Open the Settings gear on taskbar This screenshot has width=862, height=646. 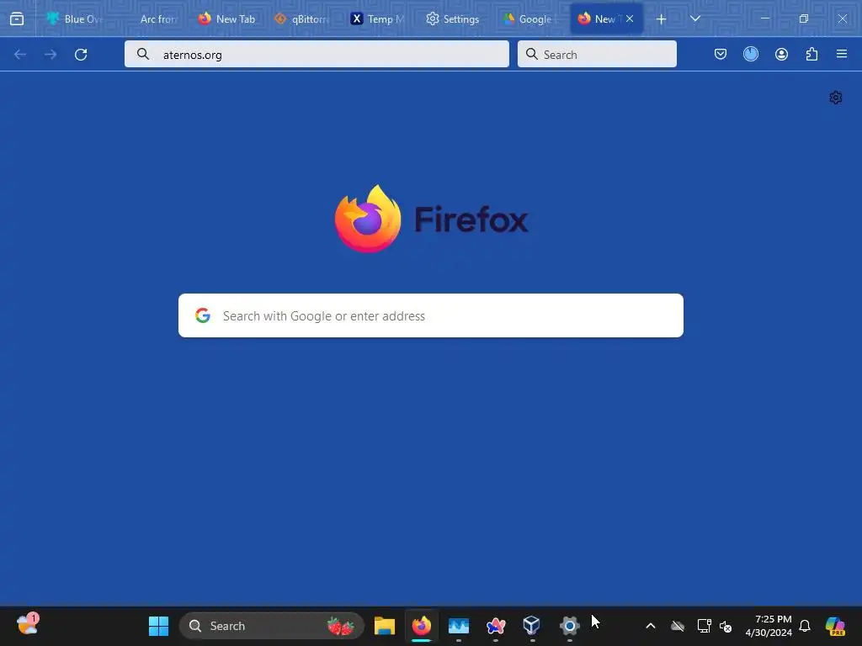[x=570, y=626]
